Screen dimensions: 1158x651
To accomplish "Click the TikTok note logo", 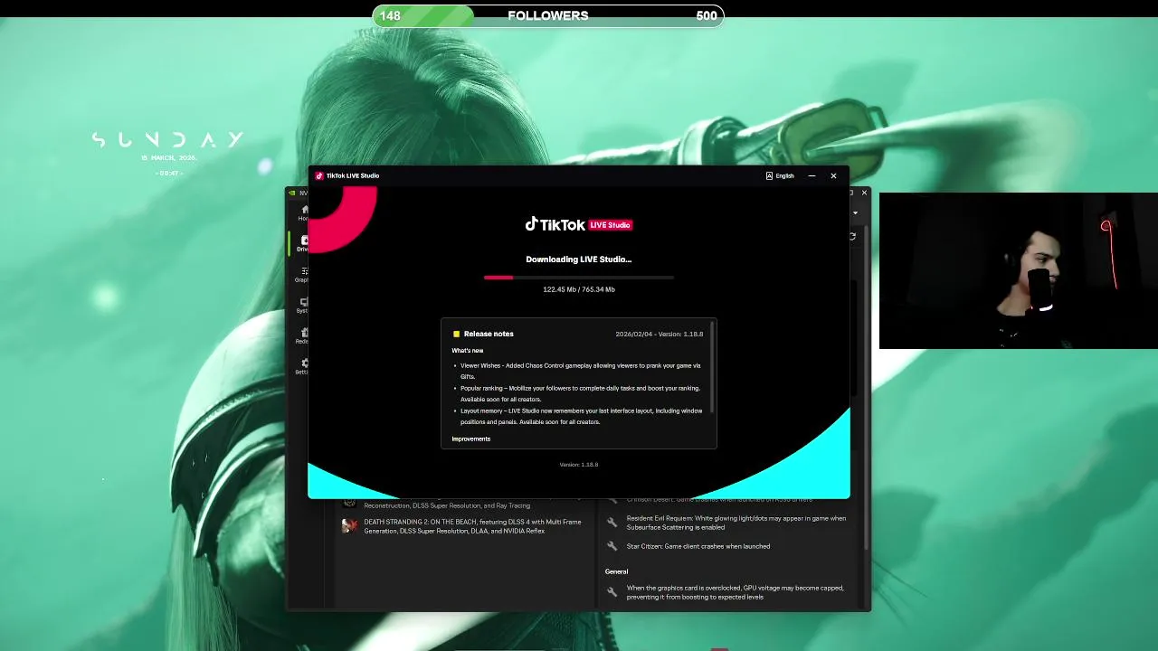I will pos(532,223).
